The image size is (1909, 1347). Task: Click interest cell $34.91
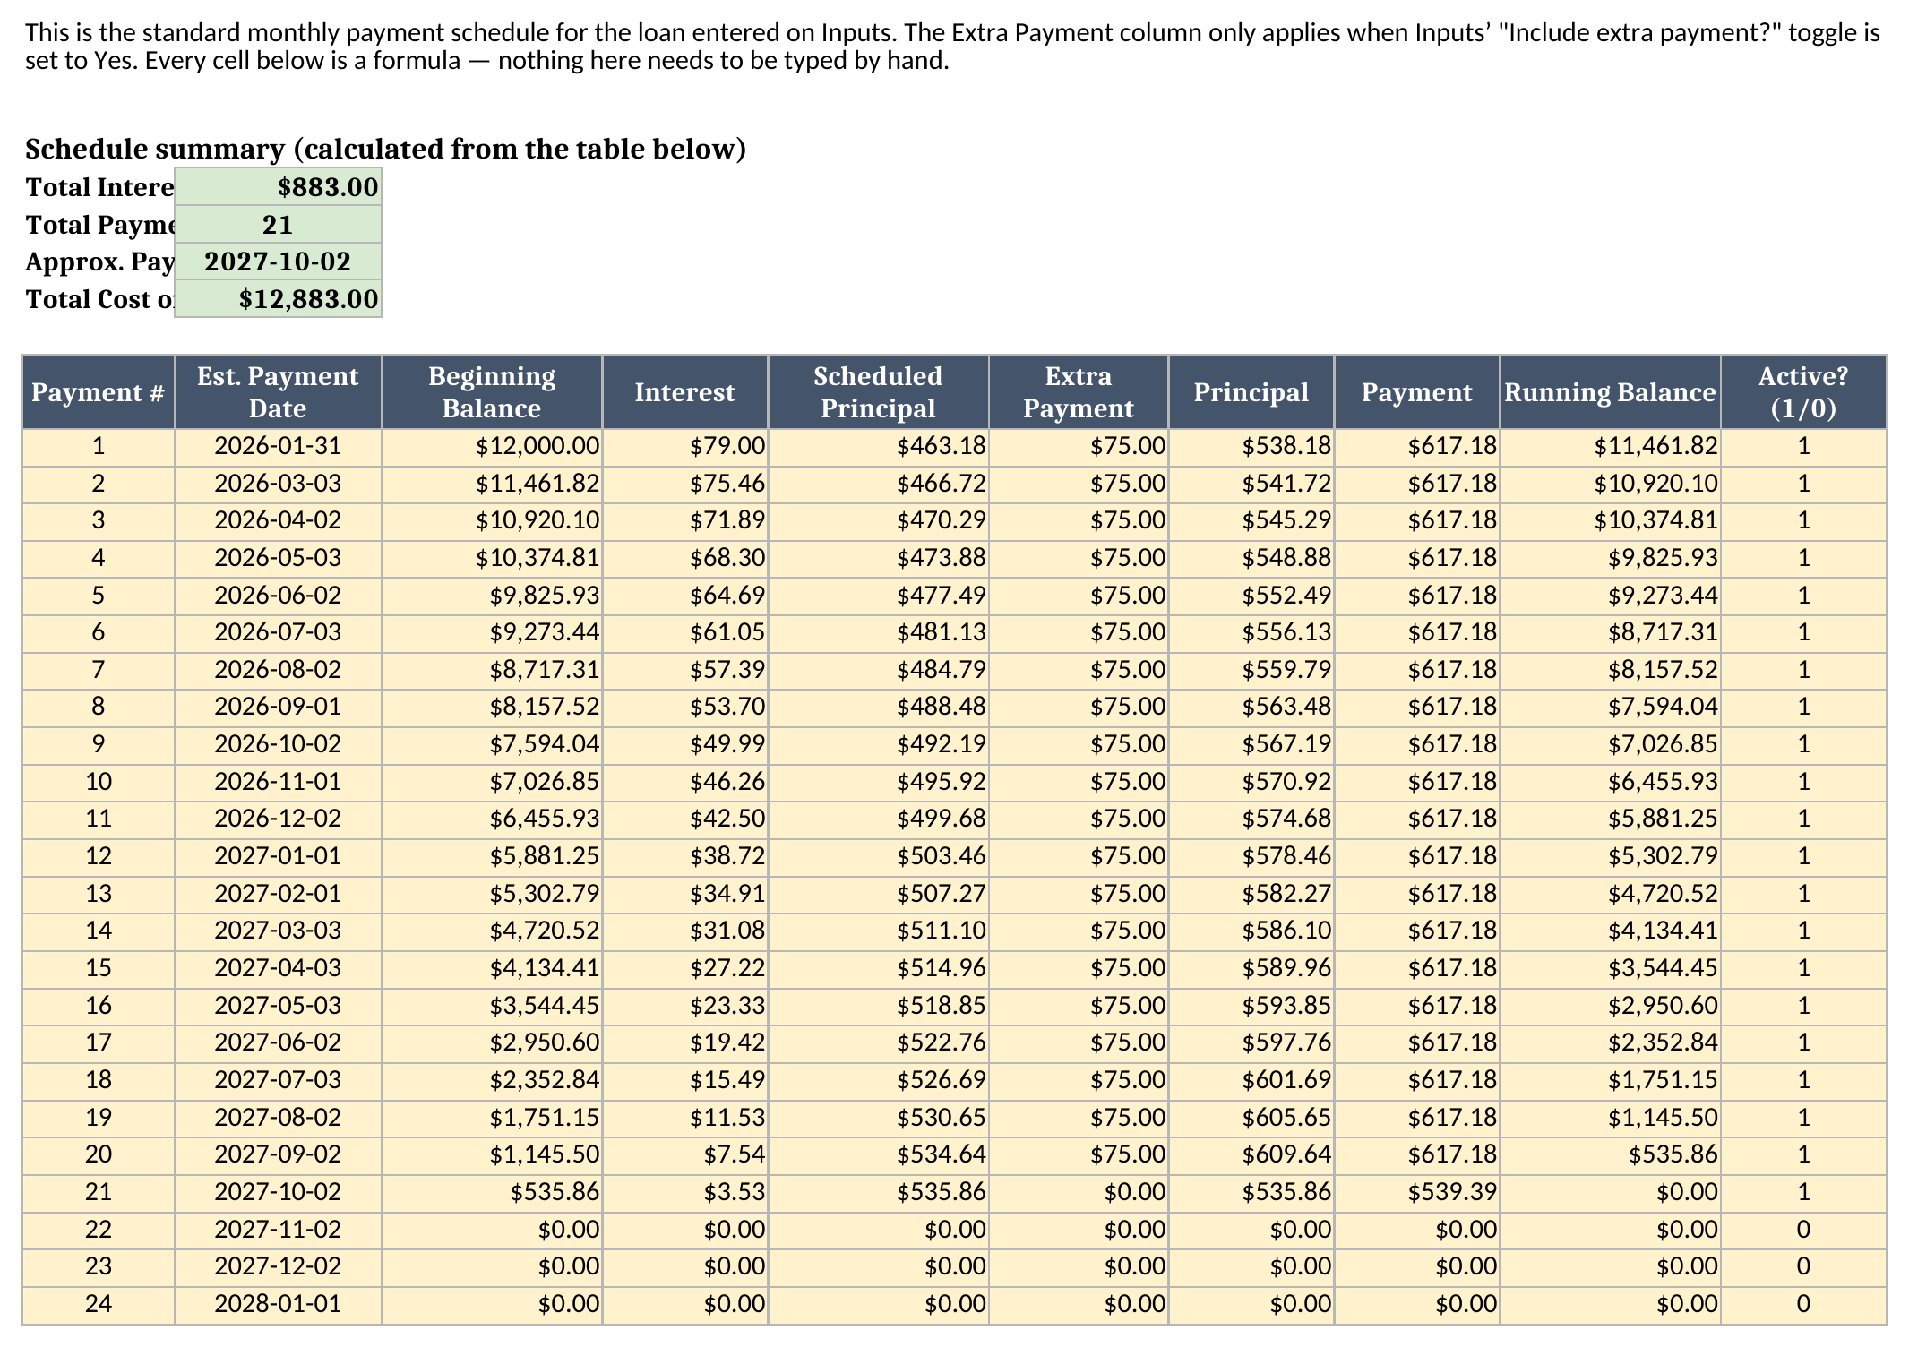[x=685, y=895]
